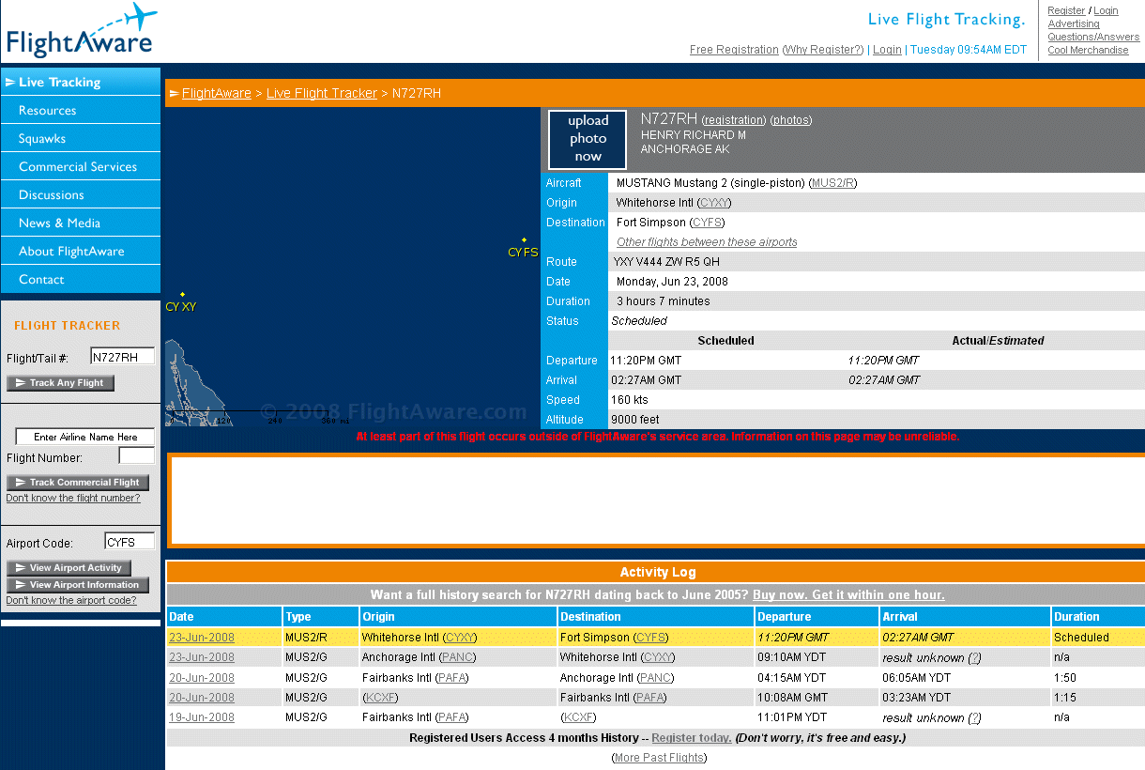
Task: Click FlightAware breadcrumb link
Action: click(217, 93)
